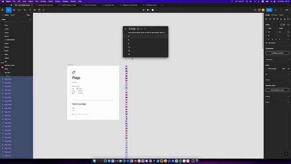
Task: Click the Mask icon in the toolbar
Action: pyautogui.click(x=148, y=10)
